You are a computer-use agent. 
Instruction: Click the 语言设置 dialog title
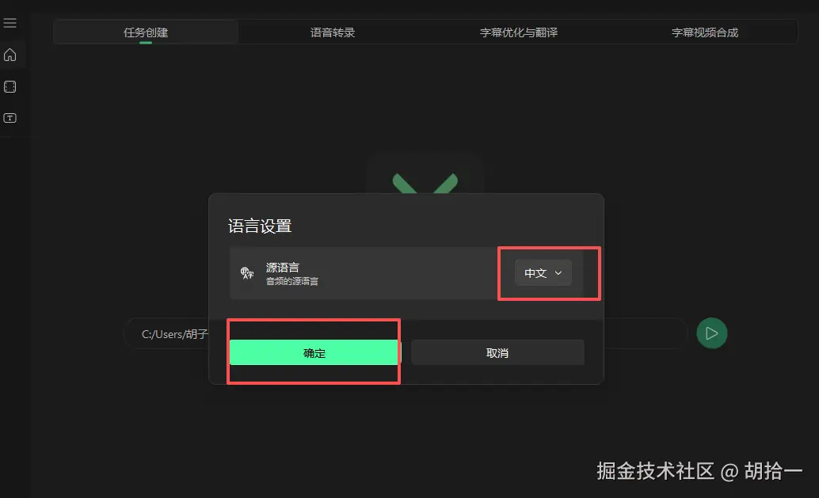pyautogui.click(x=260, y=226)
